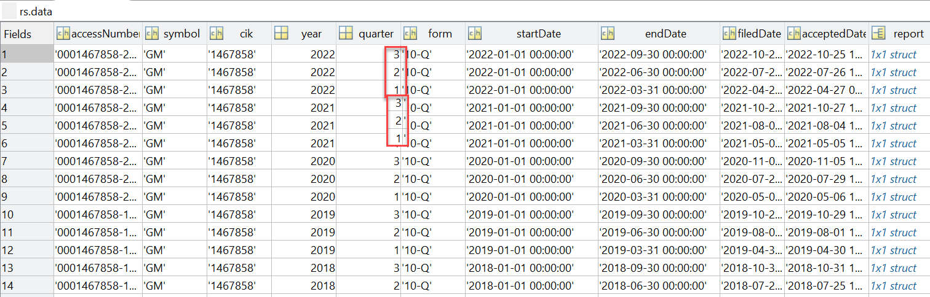The height and width of the screenshot is (297, 930).
Task: Select symbol cell 'GM' in row 10
Action: pos(175,214)
